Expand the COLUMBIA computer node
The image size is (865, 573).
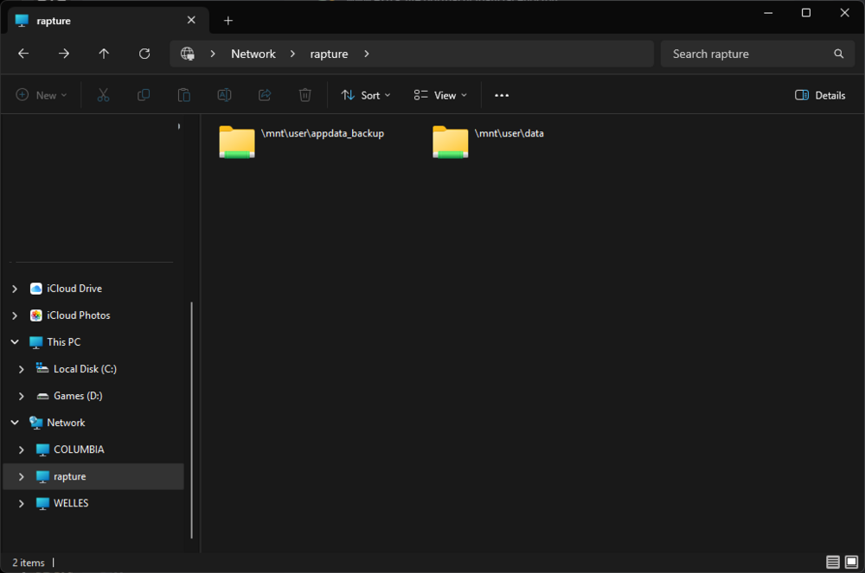pos(22,449)
